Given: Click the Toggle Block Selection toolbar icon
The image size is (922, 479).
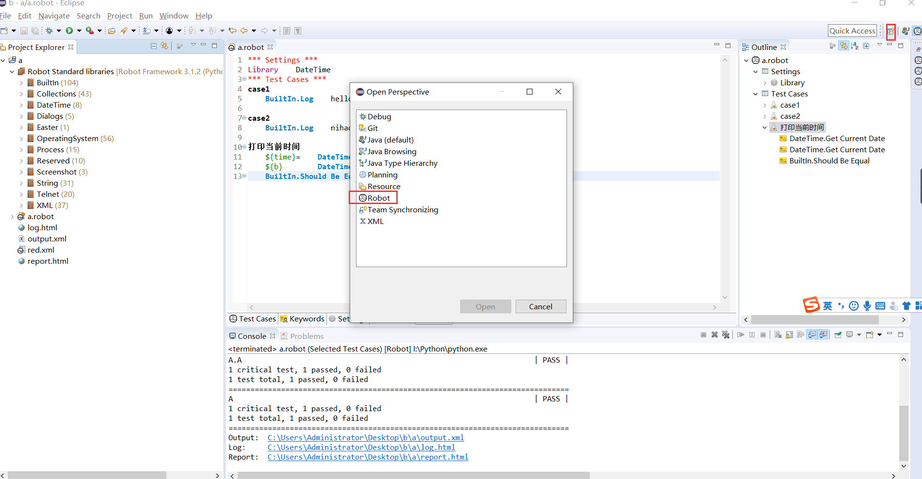Looking at the screenshot, I should (287, 31).
